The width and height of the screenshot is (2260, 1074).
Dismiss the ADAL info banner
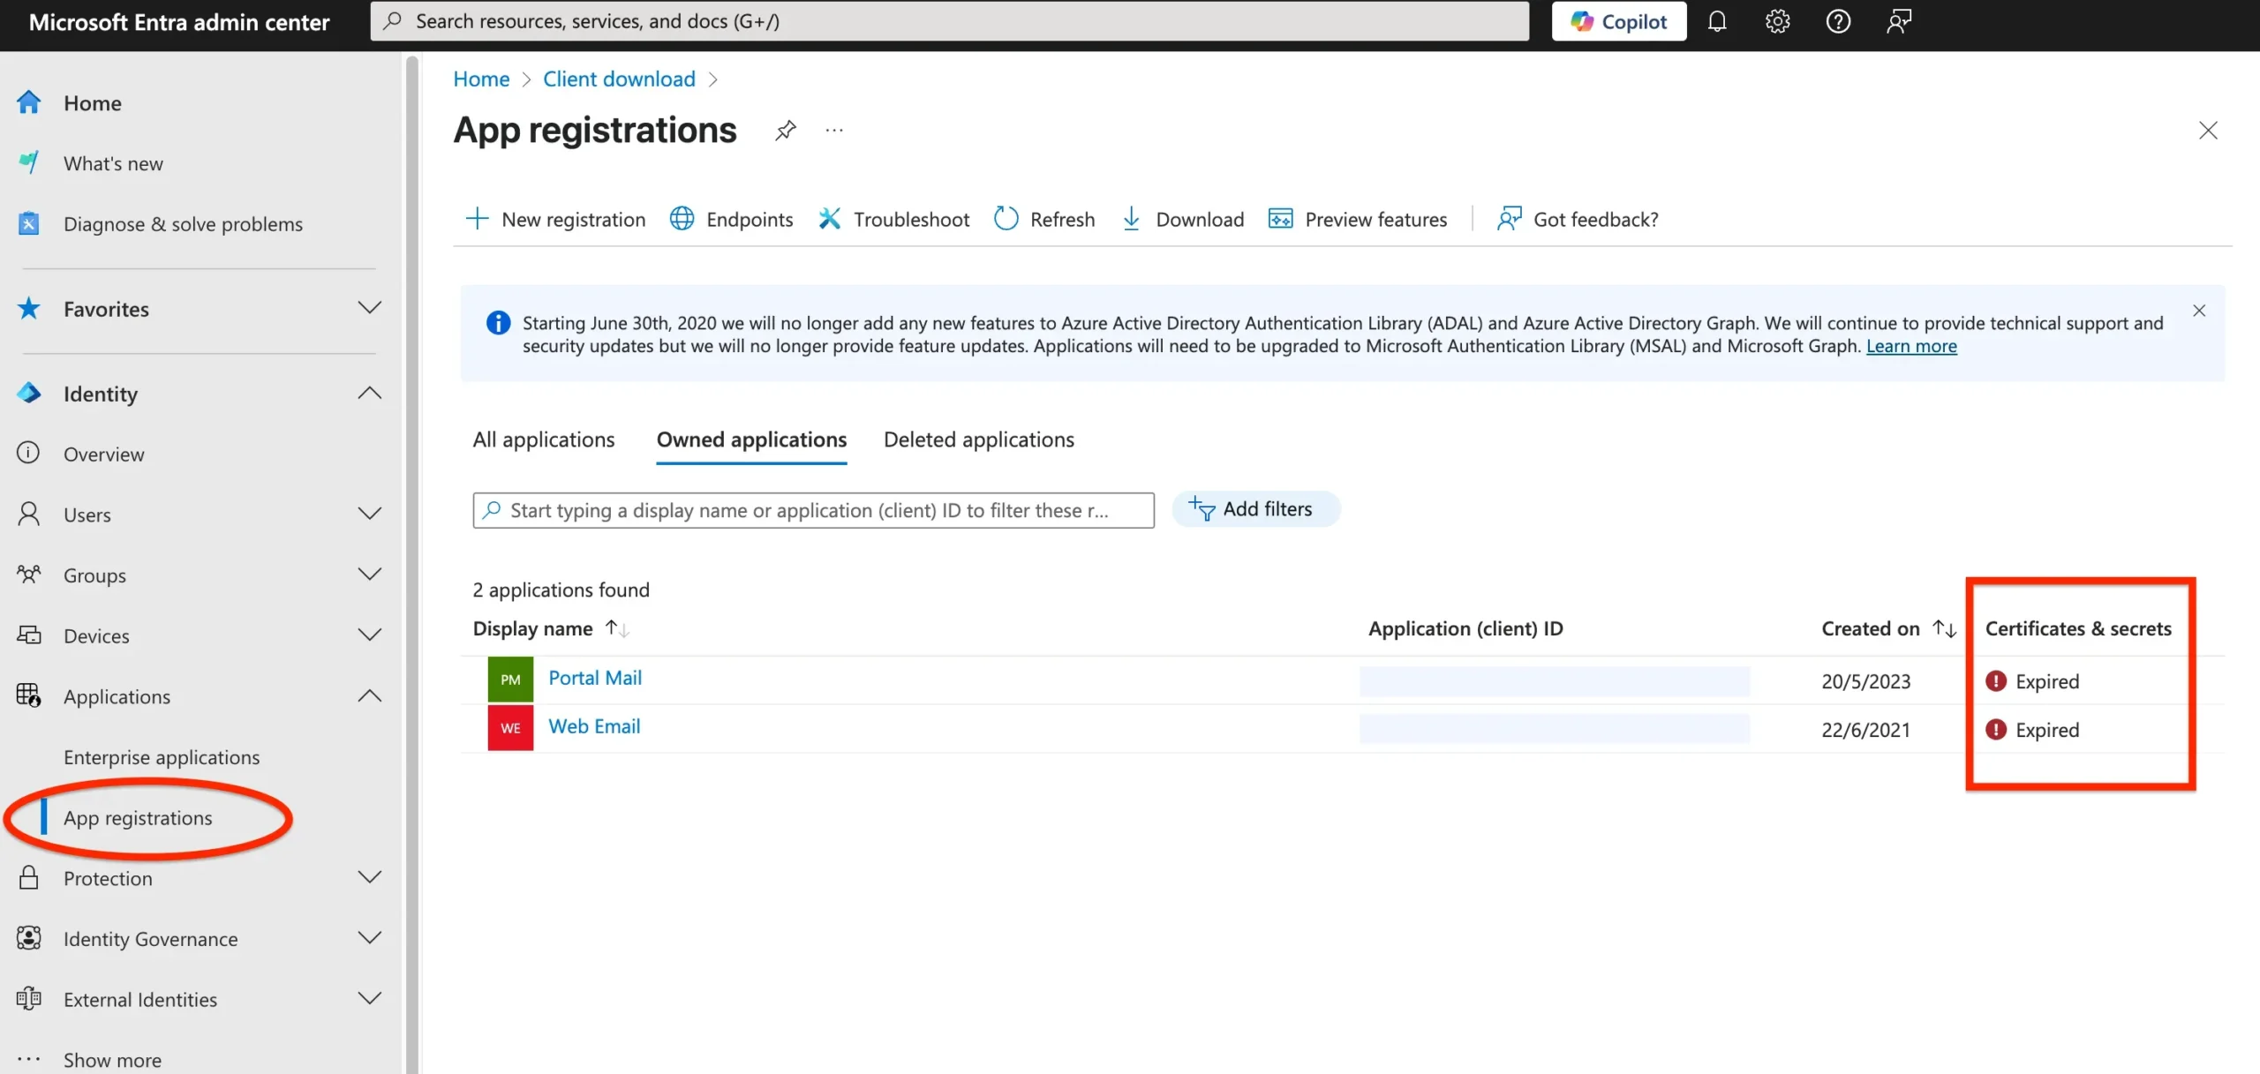(2198, 311)
